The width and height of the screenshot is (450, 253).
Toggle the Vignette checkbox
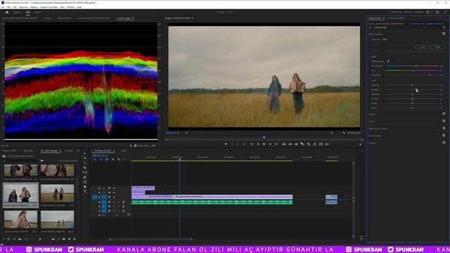[444, 143]
